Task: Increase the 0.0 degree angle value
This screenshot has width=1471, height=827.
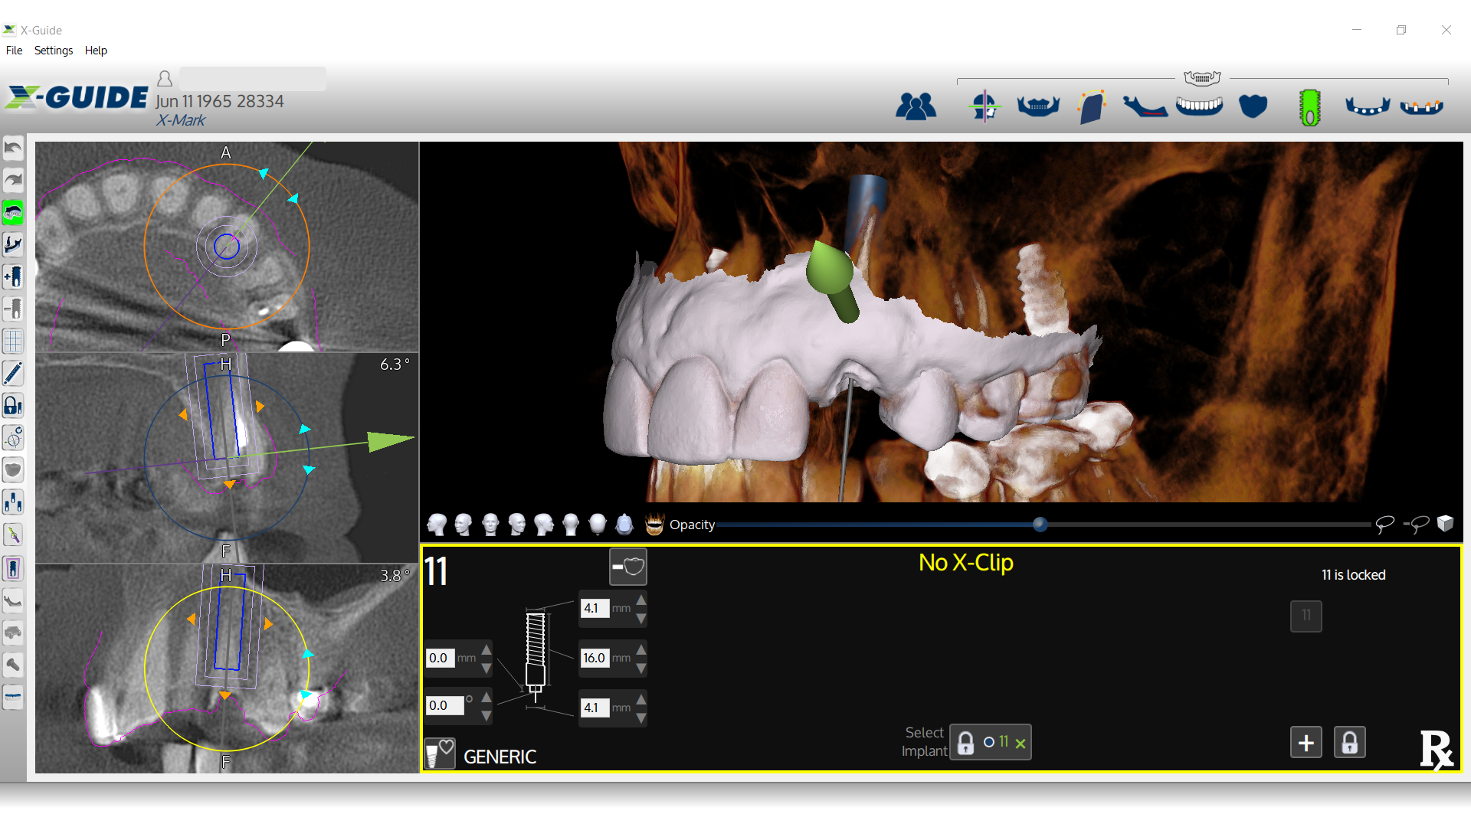Action: [487, 697]
